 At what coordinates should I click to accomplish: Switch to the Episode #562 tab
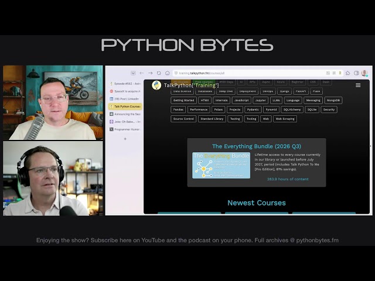pyautogui.click(x=125, y=84)
